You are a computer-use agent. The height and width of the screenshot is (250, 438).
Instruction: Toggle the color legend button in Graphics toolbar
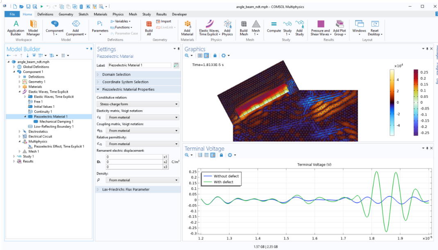click(x=207, y=56)
